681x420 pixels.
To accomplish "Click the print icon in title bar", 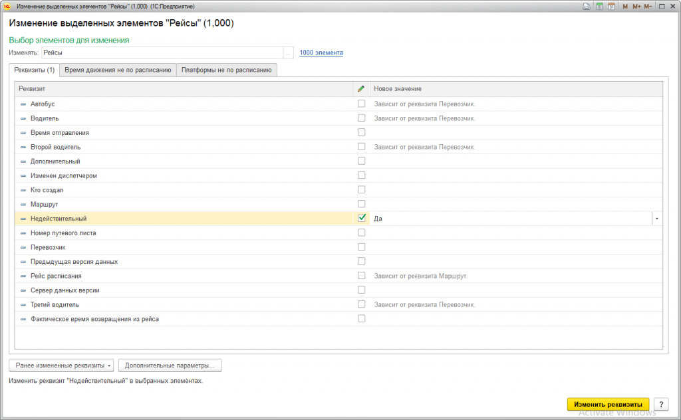I will 586,6.
